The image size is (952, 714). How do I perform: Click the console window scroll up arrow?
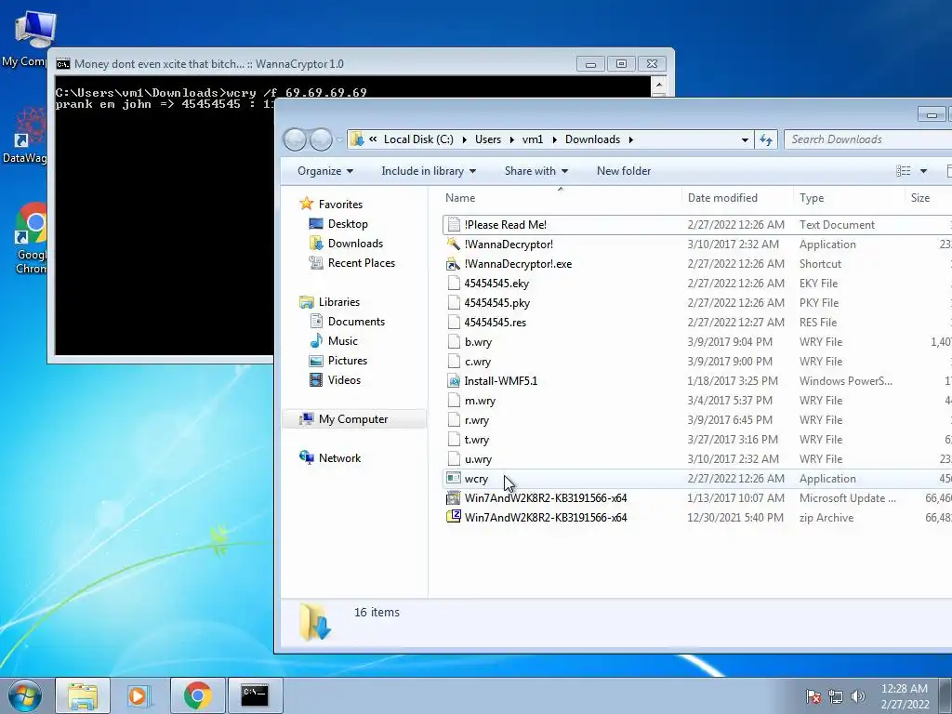(x=659, y=85)
